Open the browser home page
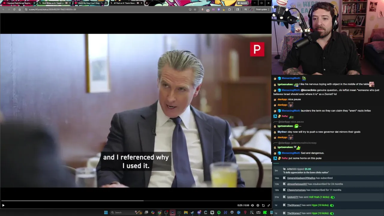The image size is (384, 216). (x=19, y=9)
